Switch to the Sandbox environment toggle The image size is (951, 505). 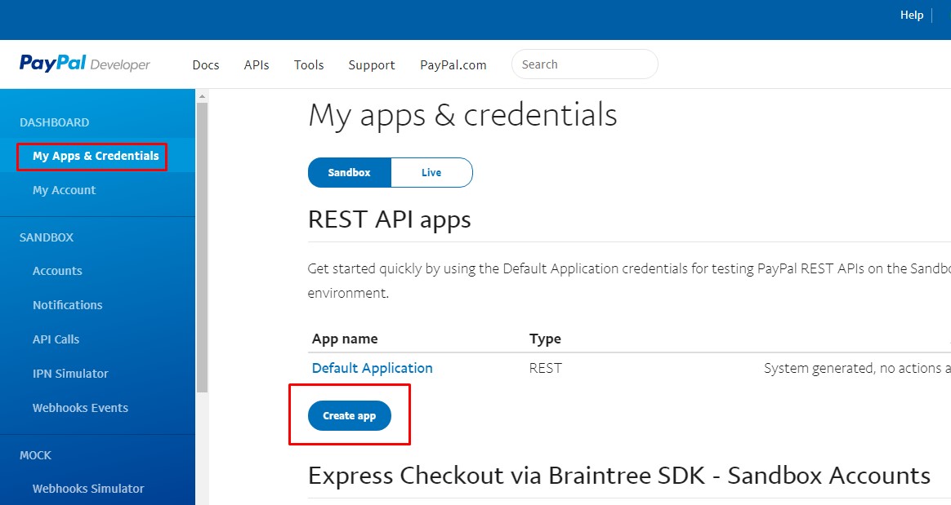(350, 173)
